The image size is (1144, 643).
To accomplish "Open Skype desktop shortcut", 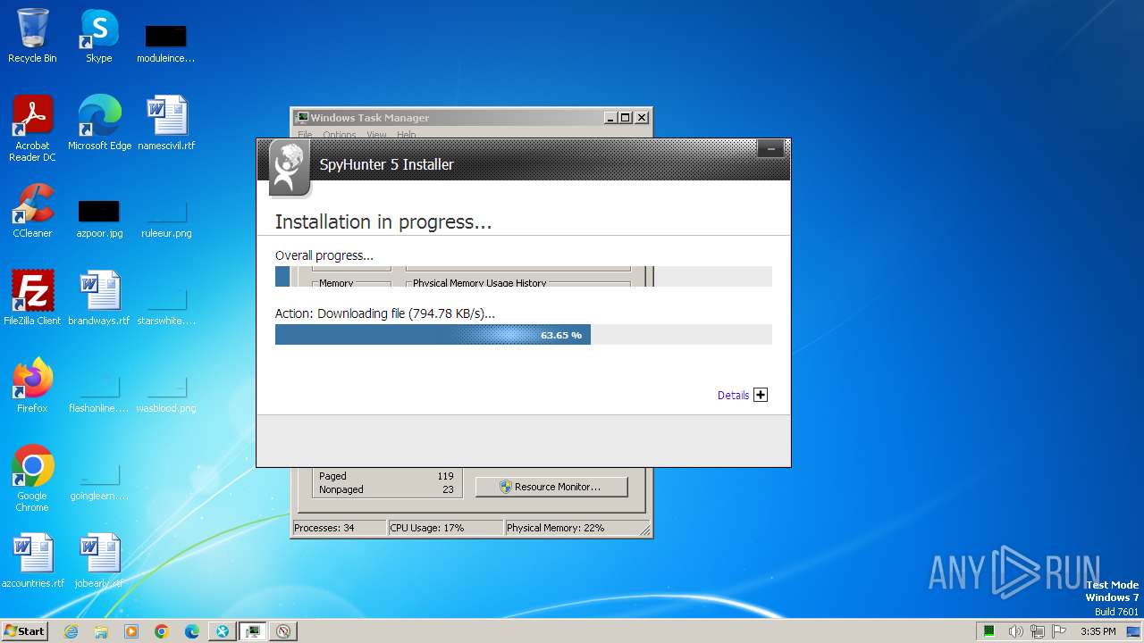I will (x=98, y=36).
